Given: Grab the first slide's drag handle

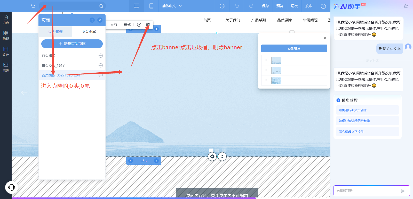Looking at the screenshot, I should point(266,60).
